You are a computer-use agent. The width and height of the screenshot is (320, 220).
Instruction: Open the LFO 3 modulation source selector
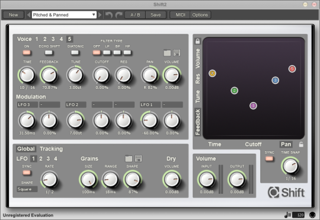click(x=27, y=104)
